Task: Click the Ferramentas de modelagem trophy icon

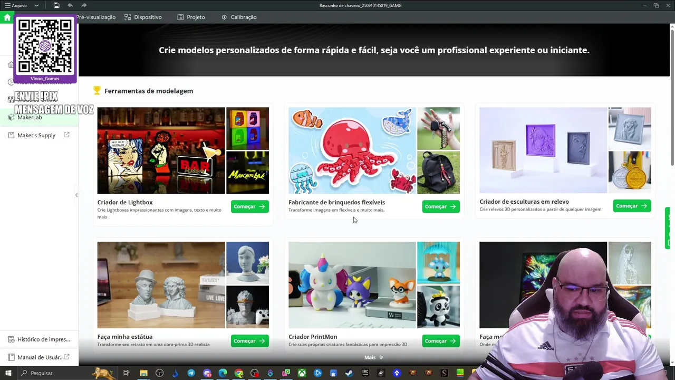Action: 97,91
